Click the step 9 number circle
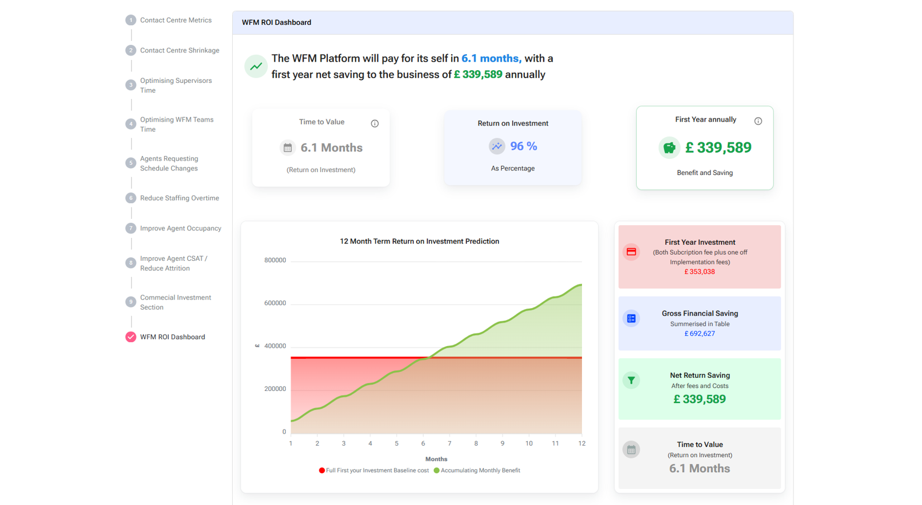This screenshot has width=922, height=505. click(131, 302)
